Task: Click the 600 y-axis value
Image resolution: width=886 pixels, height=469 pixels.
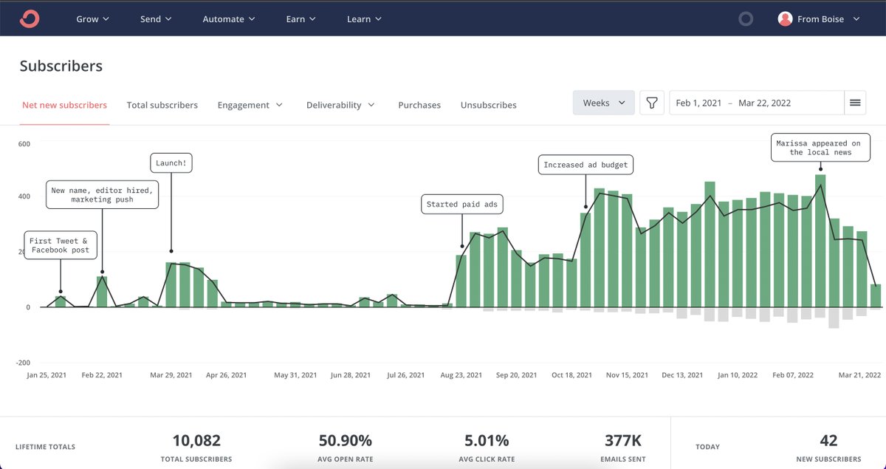Action: coord(24,144)
